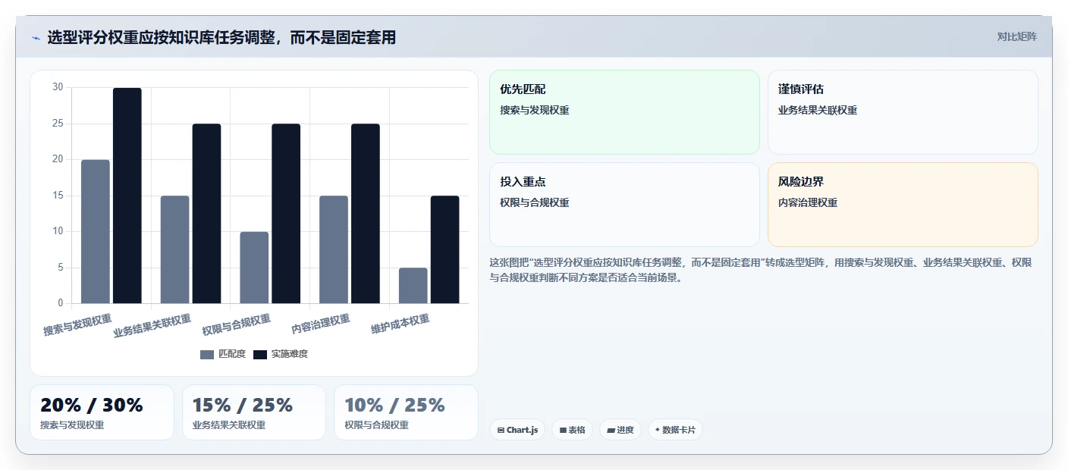The height and width of the screenshot is (470, 1068).
Task: Click the lightning icon beside the title
Action: coord(36,38)
